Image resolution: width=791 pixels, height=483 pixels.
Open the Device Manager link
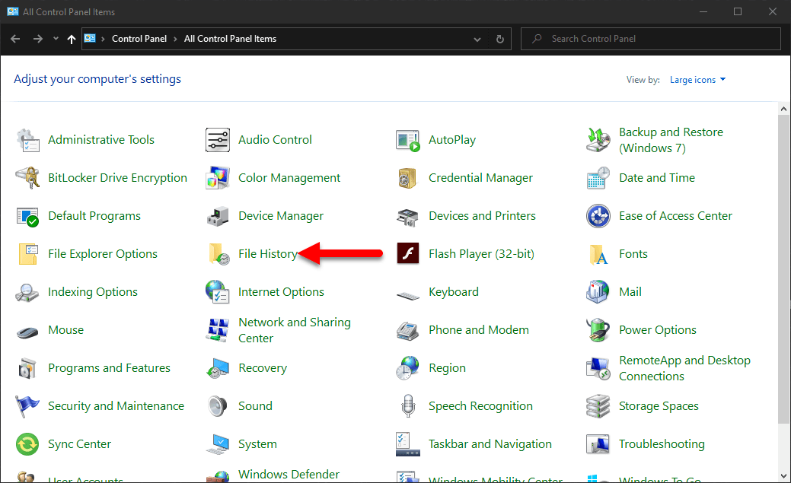[281, 216]
